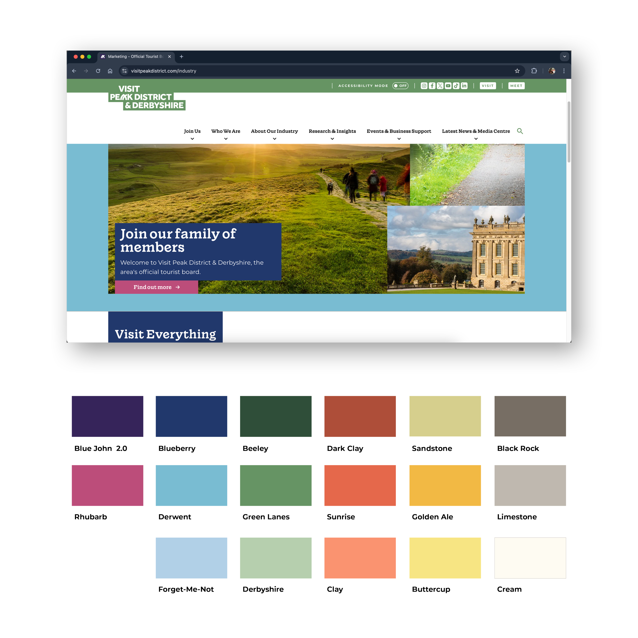
Task: Reload the page
Action: pos(98,71)
